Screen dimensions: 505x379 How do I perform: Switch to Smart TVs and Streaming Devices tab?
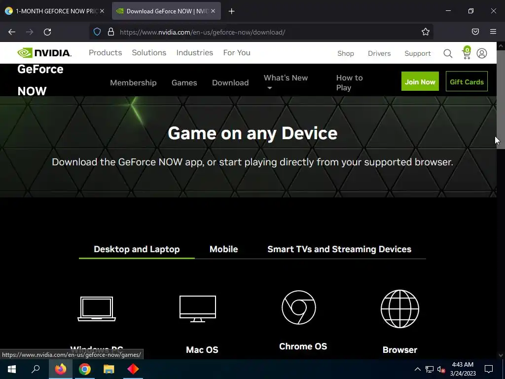click(x=339, y=249)
